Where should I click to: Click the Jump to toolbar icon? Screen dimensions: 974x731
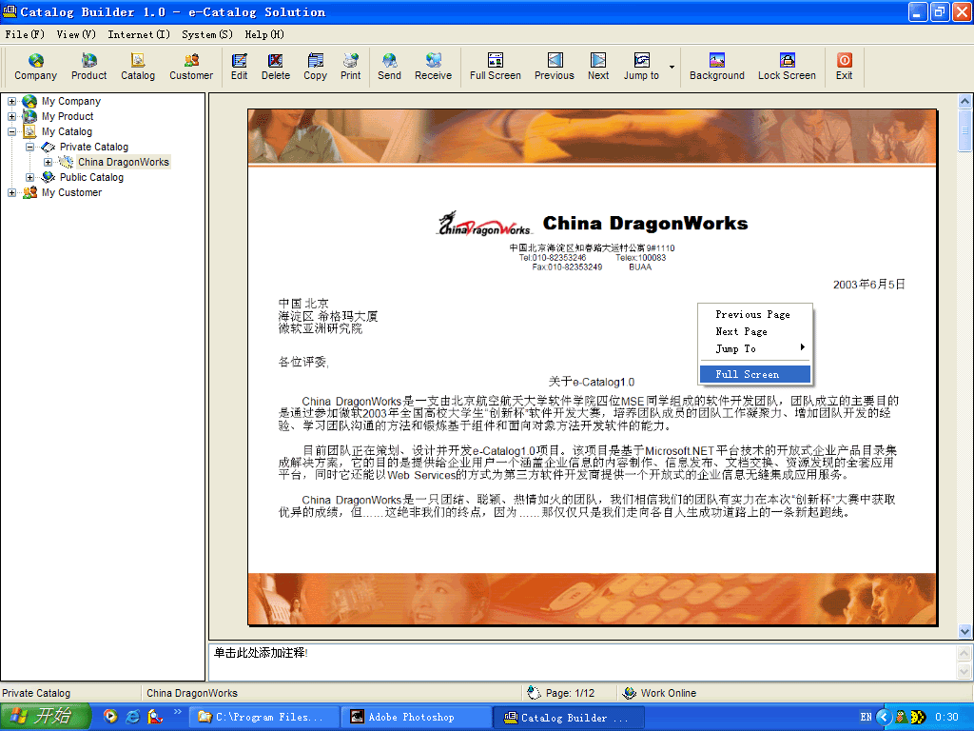641,67
